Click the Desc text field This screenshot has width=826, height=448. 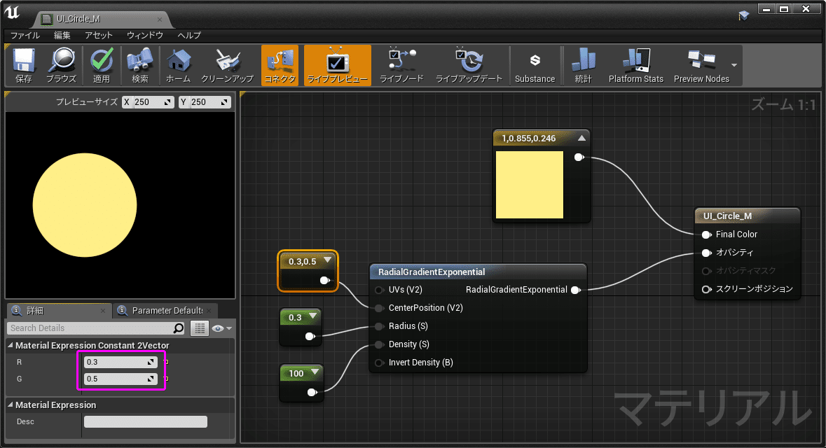pyautogui.click(x=146, y=421)
